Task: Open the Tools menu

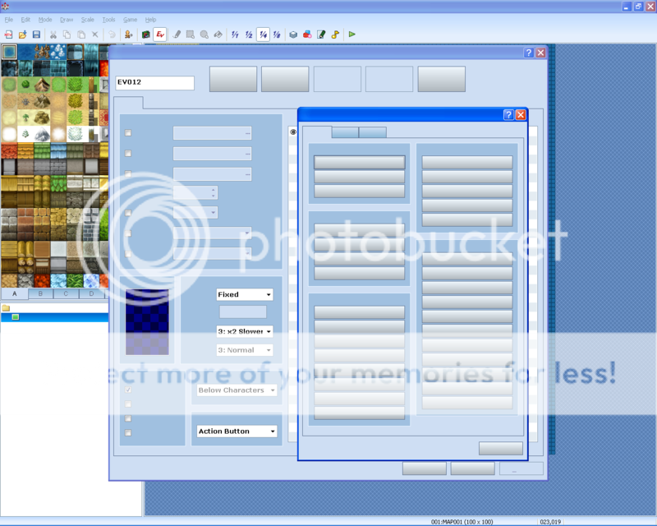Action: tap(108, 19)
